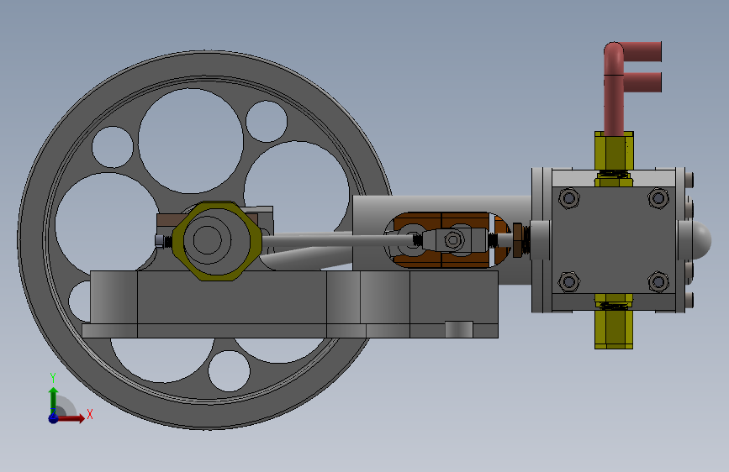Select the brown gland nut on the piston rod

(x=517, y=240)
